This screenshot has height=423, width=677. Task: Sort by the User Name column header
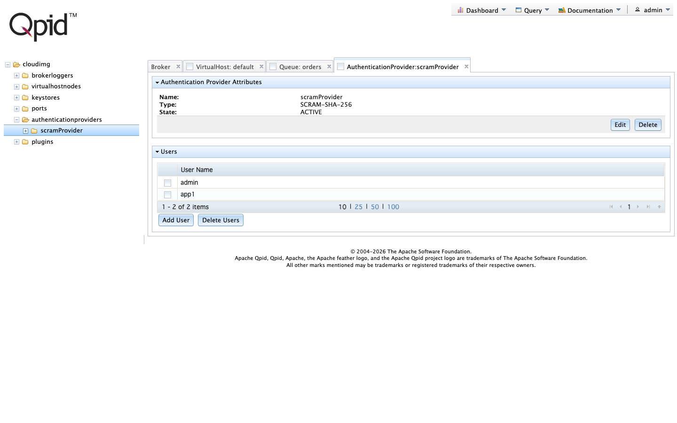(x=421, y=170)
